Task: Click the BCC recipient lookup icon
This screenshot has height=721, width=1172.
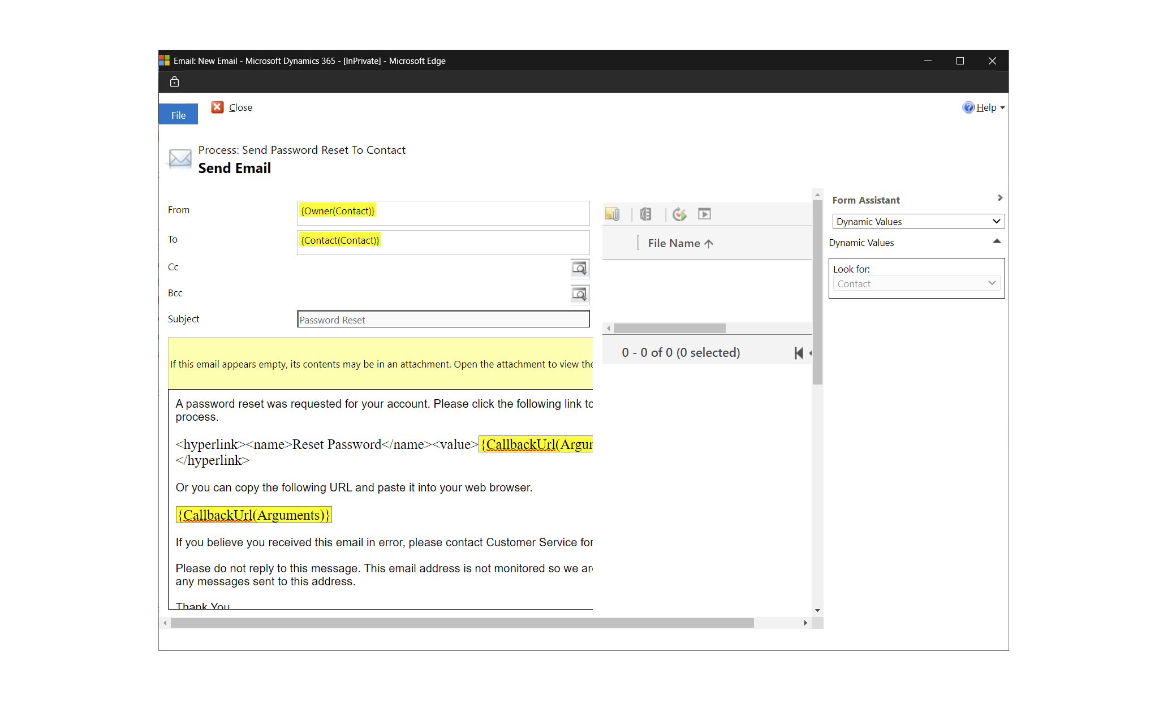Action: pos(580,293)
